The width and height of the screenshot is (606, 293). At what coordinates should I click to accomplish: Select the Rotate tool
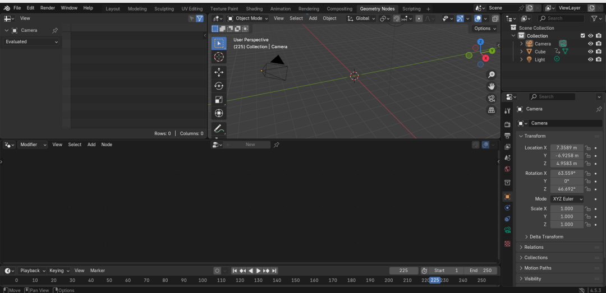(x=219, y=86)
